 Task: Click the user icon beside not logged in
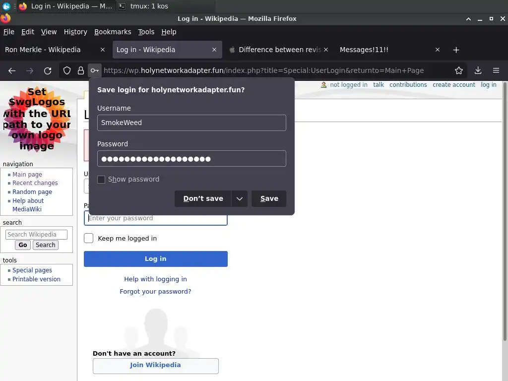point(323,85)
